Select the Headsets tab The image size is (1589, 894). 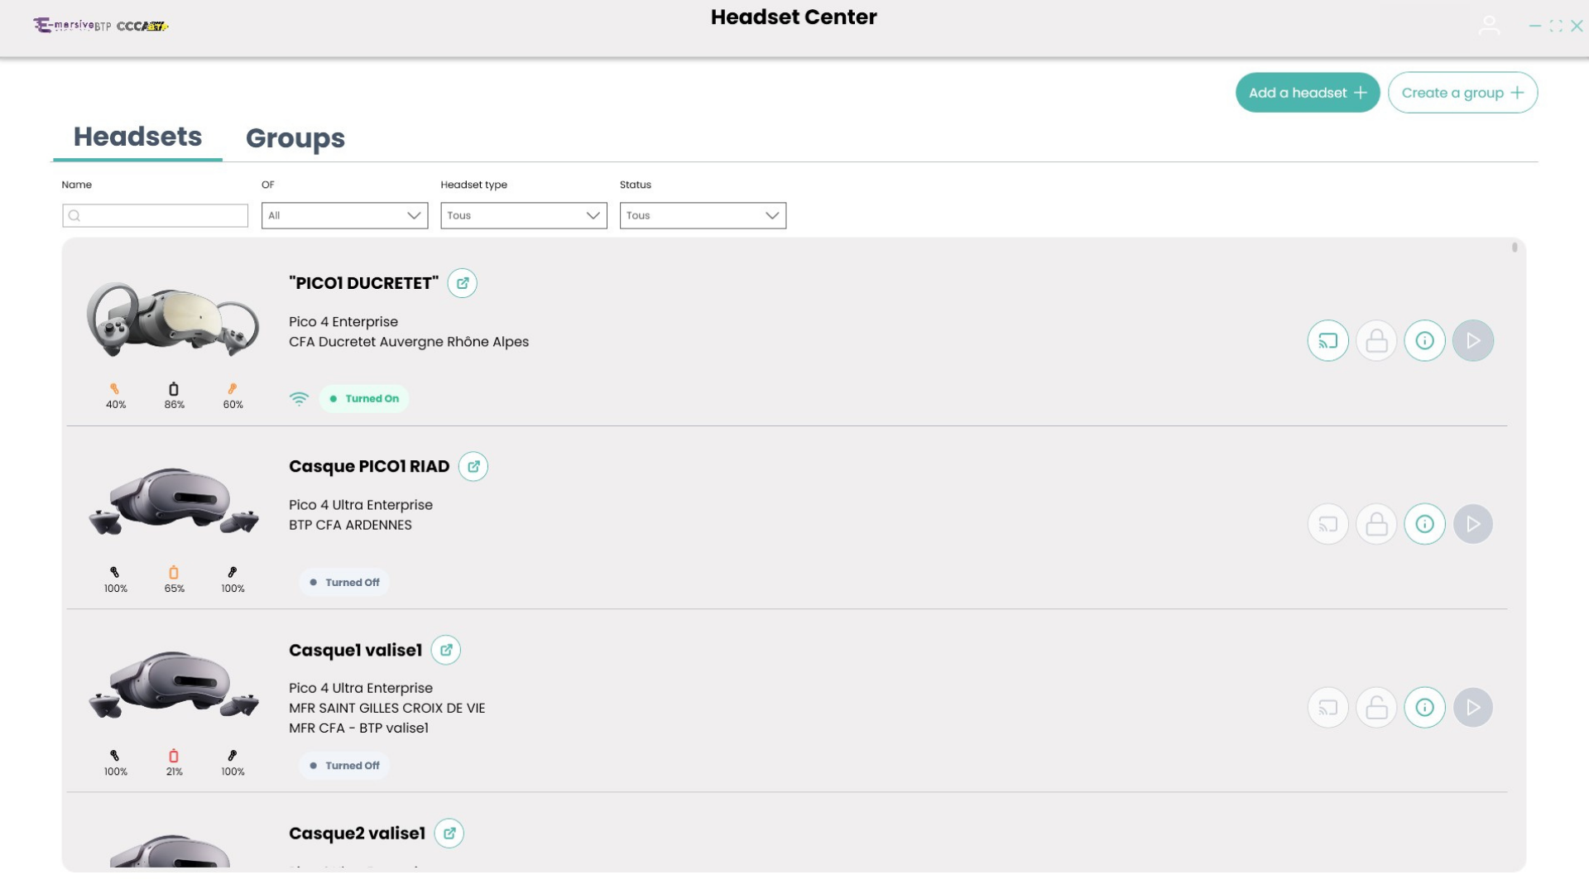pos(137,137)
